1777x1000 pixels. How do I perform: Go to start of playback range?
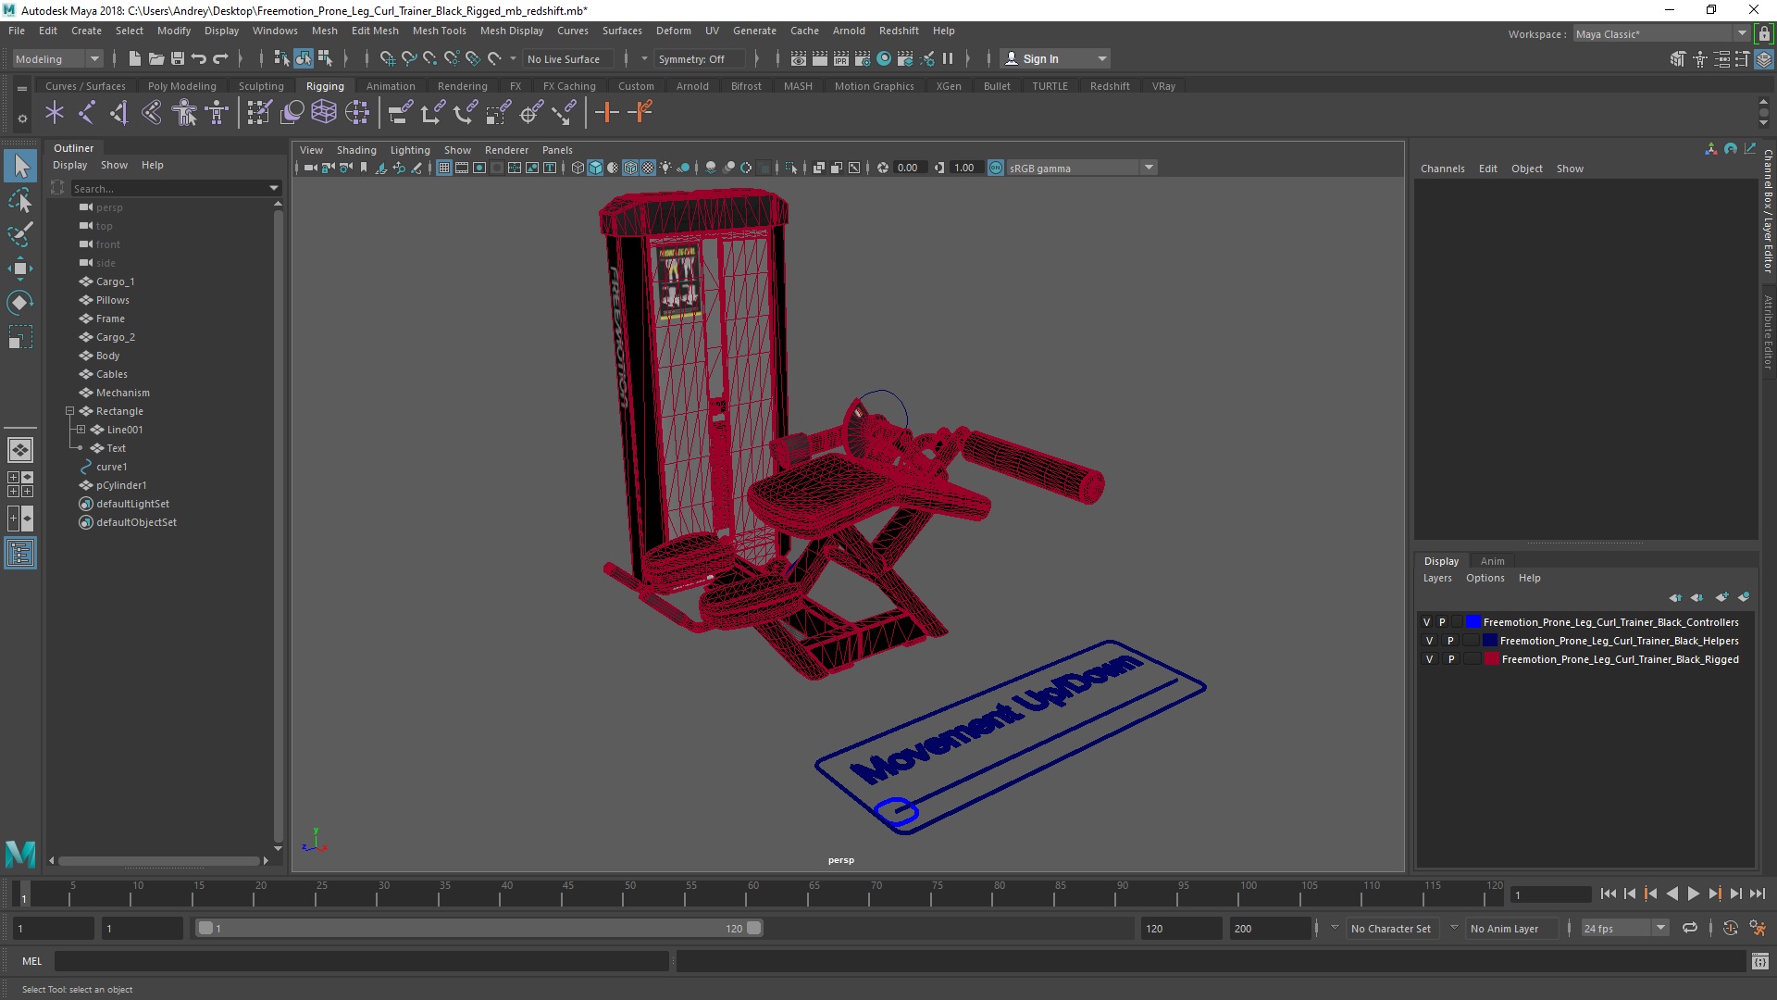1608,894
